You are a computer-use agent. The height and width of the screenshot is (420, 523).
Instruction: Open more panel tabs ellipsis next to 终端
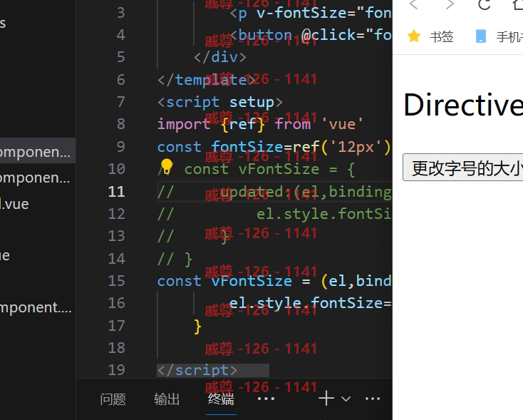pos(266,399)
